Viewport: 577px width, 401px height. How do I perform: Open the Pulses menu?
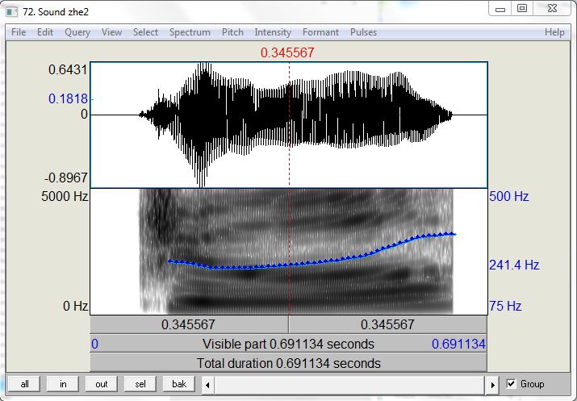click(363, 32)
